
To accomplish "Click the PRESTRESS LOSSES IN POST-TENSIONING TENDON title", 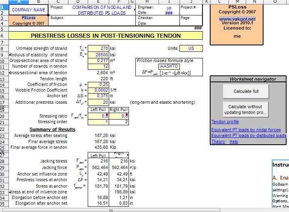I will point(106,36).
